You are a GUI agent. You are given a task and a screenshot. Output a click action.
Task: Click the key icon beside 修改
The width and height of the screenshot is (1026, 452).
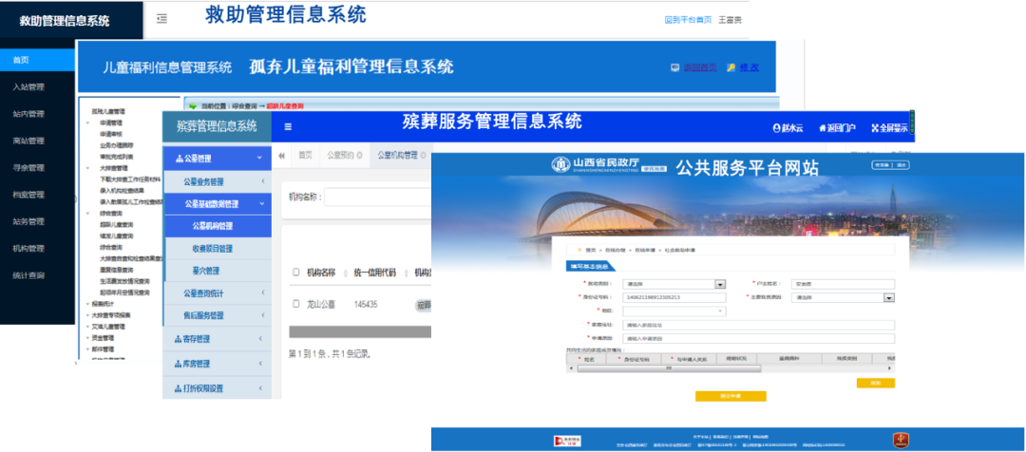[x=731, y=67]
